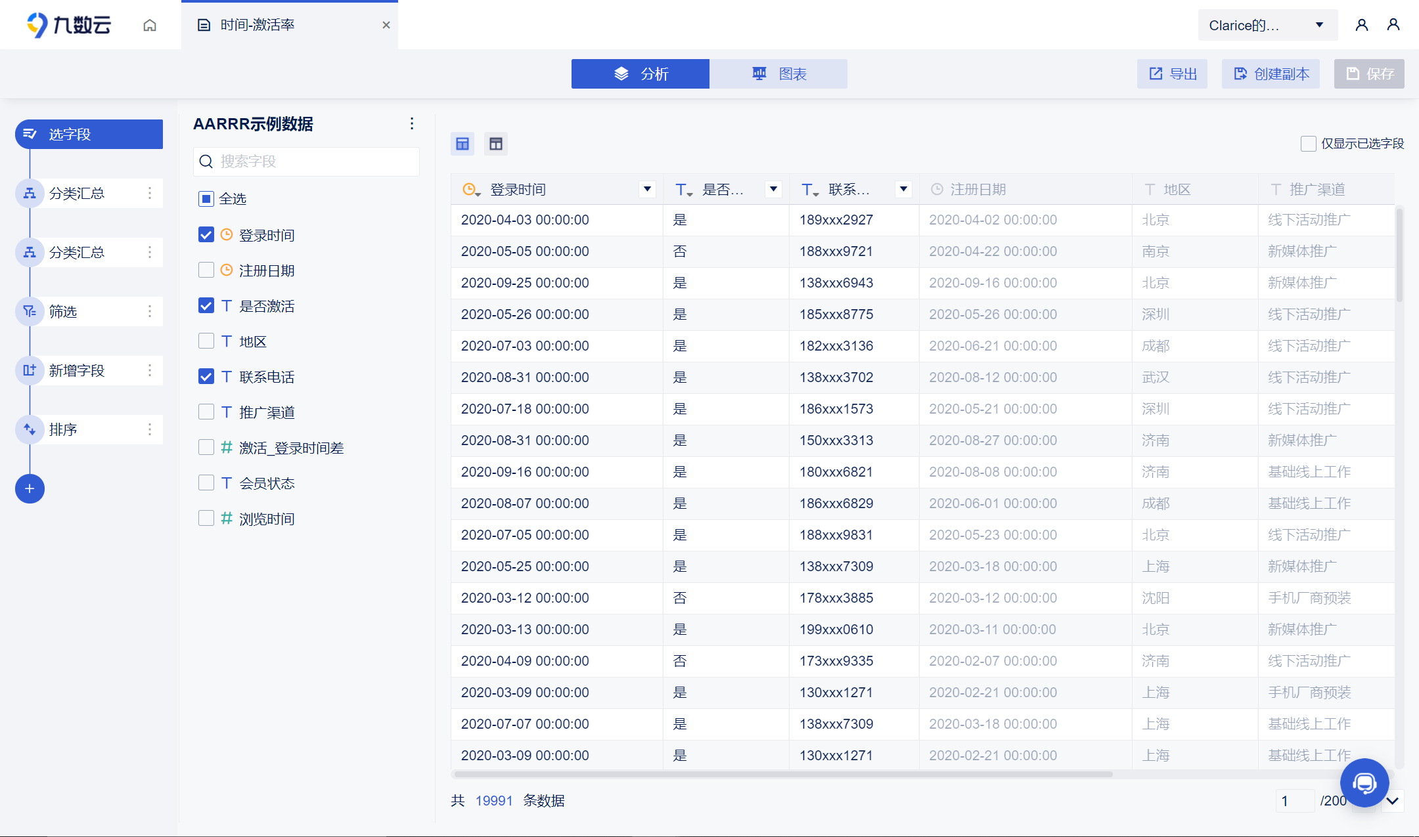Click the horizontal scrollbar under table
Screen dimensions: 1419x837
(x=782, y=774)
